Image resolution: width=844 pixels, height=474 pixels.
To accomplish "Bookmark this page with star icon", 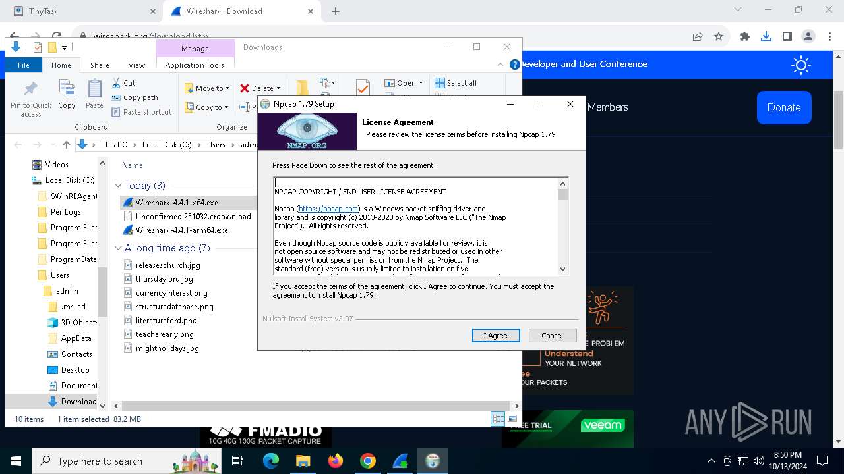I will (x=719, y=37).
